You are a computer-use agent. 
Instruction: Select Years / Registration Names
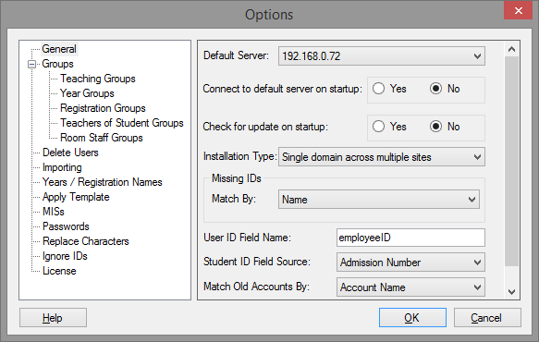tap(102, 182)
